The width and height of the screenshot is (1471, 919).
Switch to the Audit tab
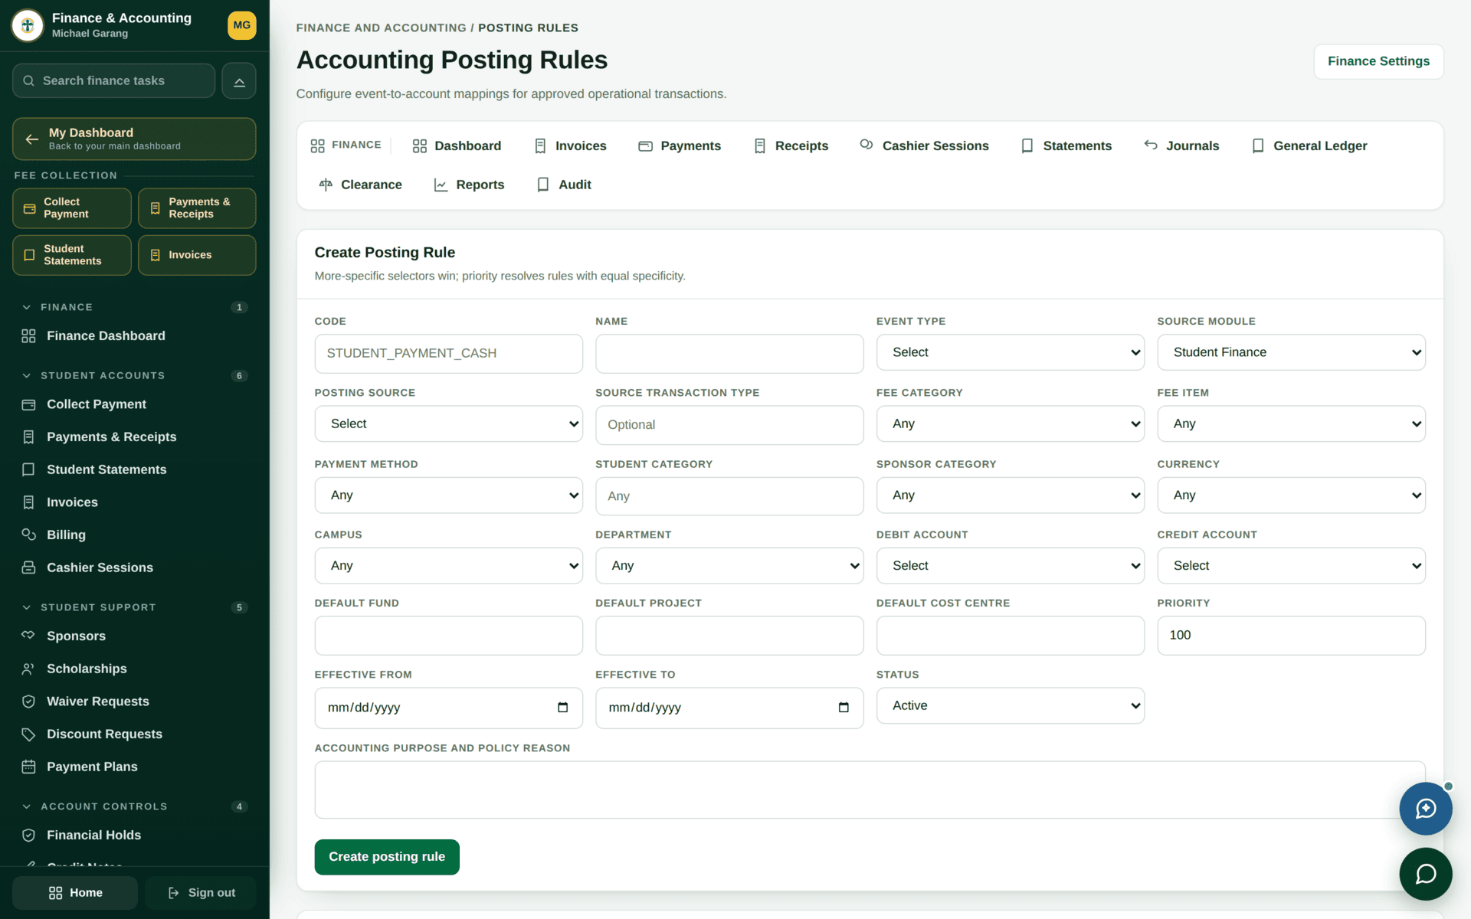564,185
